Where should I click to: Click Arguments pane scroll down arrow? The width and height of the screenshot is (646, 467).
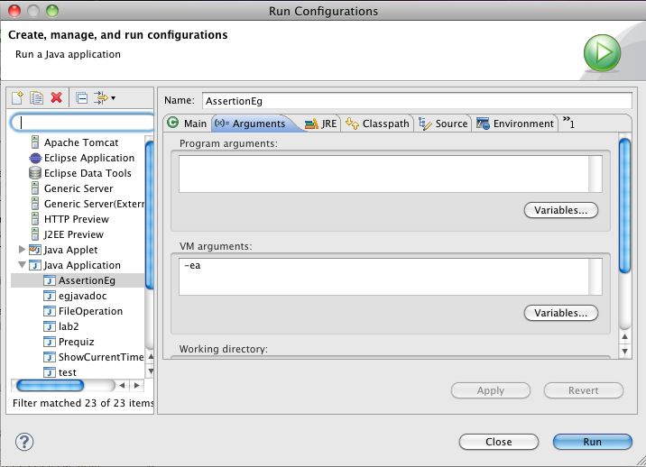(x=625, y=352)
